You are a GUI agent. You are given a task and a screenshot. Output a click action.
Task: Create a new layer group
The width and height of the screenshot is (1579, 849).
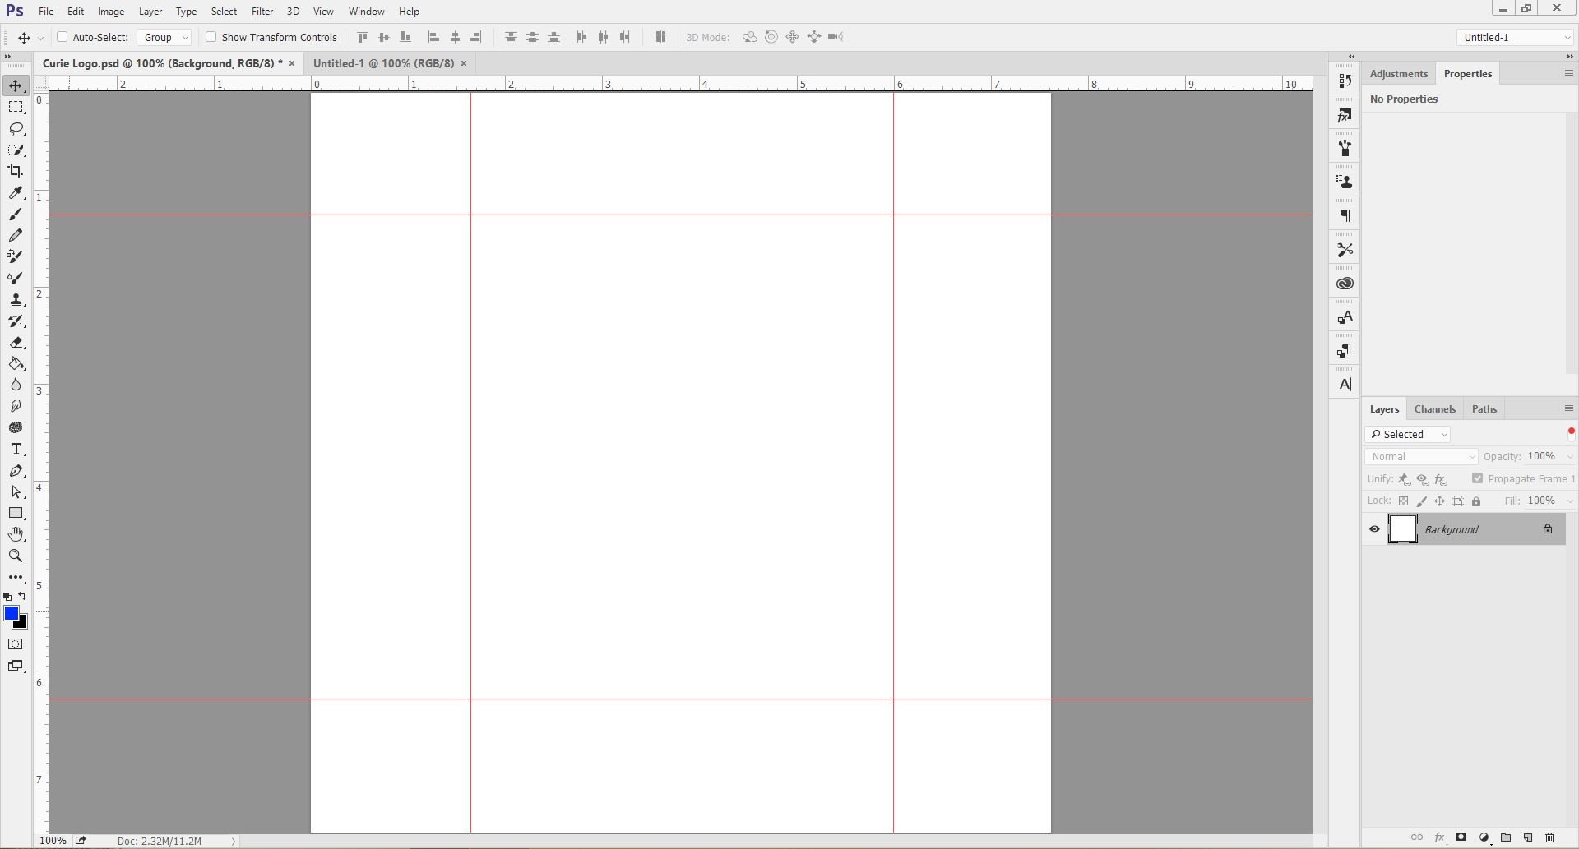[x=1506, y=837]
